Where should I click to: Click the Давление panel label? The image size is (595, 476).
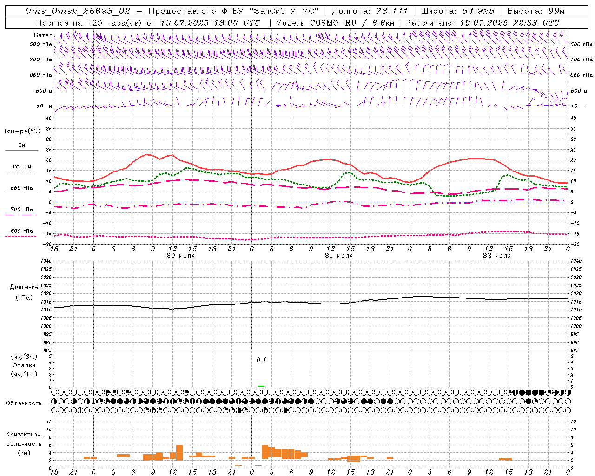click(x=24, y=287)
